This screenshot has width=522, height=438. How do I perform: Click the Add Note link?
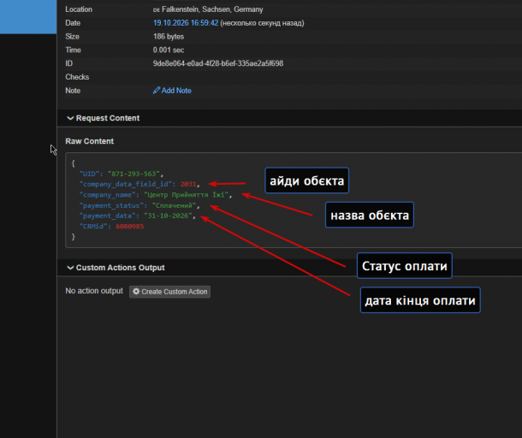172,91
